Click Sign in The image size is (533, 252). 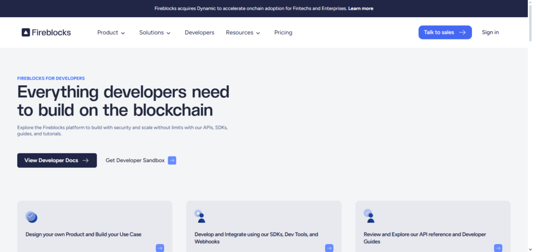(490, 32)
